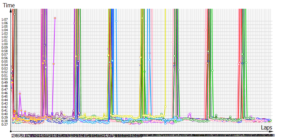Select the 1:04 time axis label
The height and width of the screenshot is (140, 281).
point(5,30)
